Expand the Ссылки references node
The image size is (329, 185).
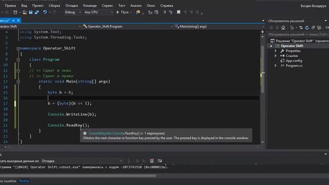276,56
